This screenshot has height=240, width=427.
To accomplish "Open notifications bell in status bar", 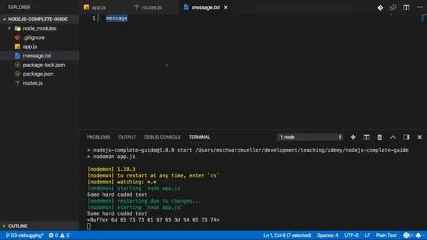I will point(418,235).
